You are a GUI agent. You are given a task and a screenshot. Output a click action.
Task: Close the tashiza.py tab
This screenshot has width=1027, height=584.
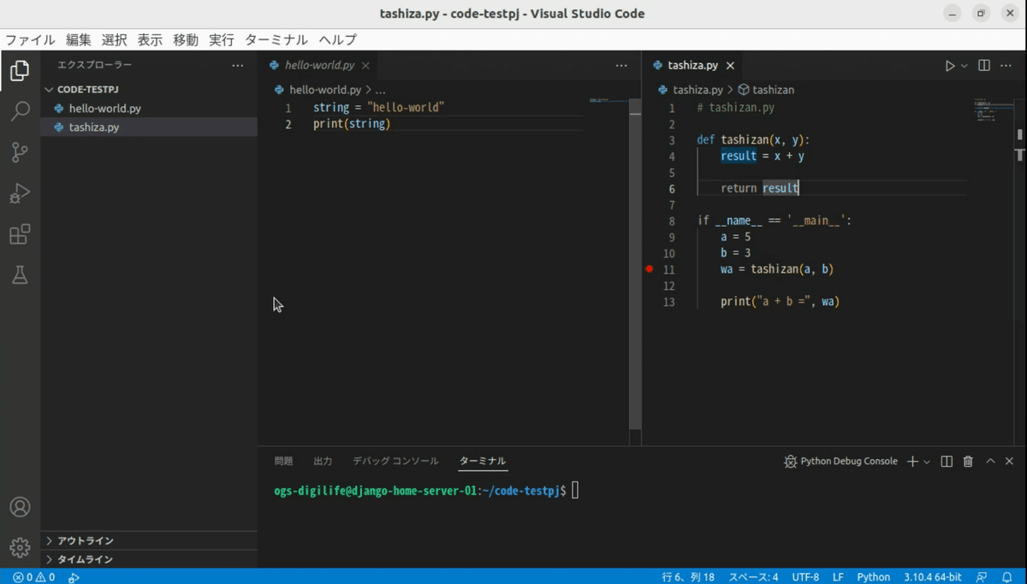click(x=730, y=66)
